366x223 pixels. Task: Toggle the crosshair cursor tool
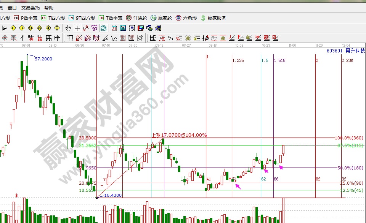77,28
